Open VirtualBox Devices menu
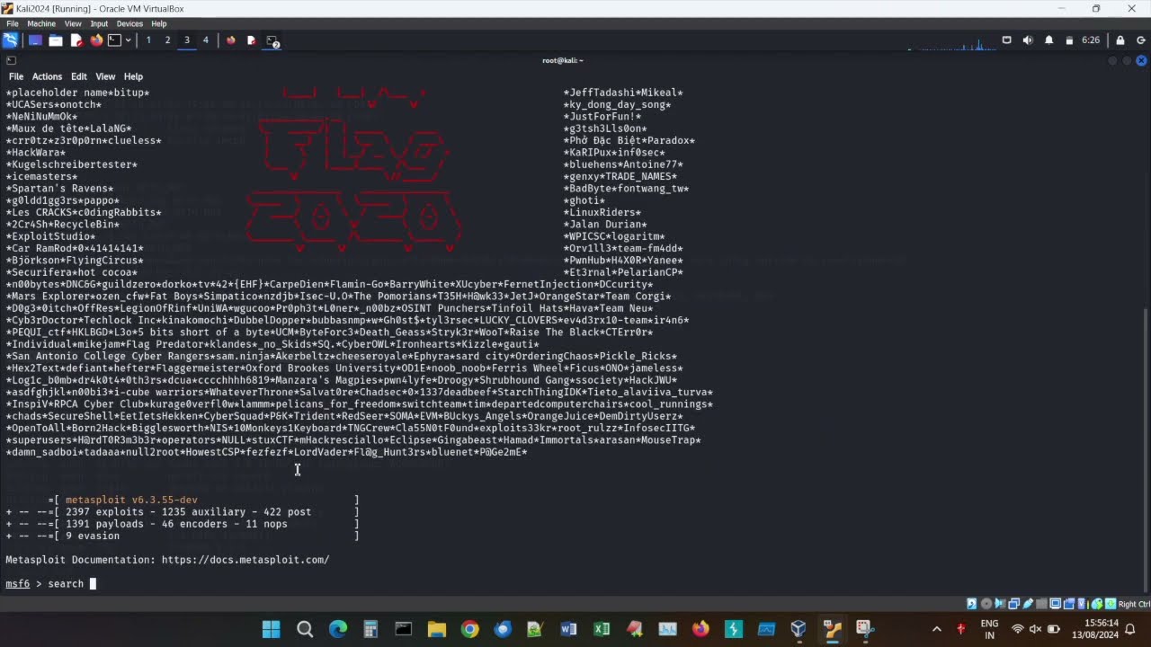 click(129, 23)
